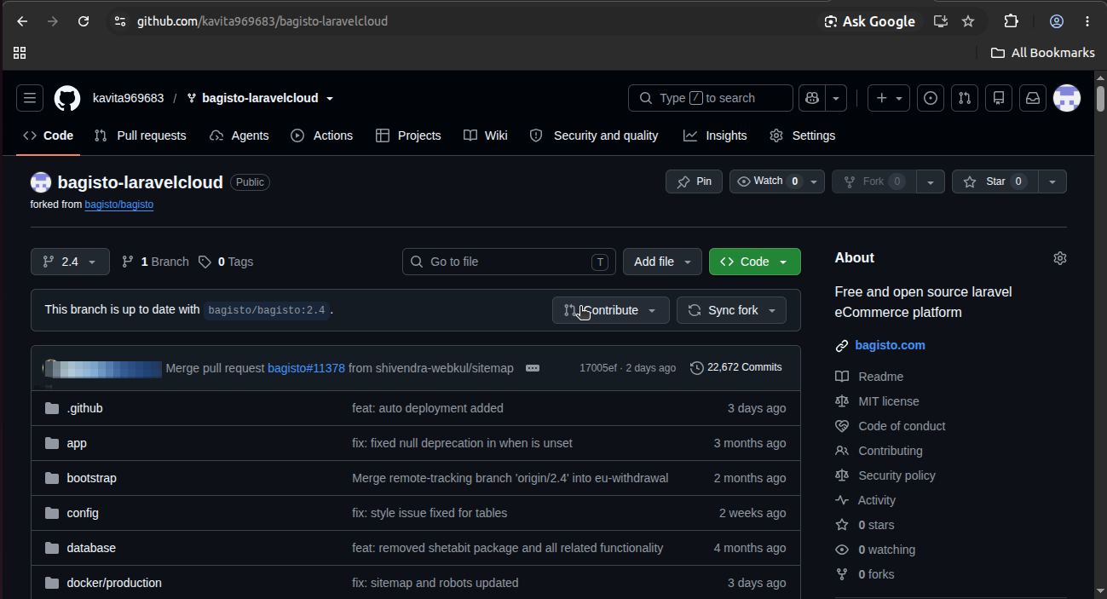The width and height of the screenshot is (1107, 599).
Task: Open the create new plus dropdown
Action: (x=889, y=98)
